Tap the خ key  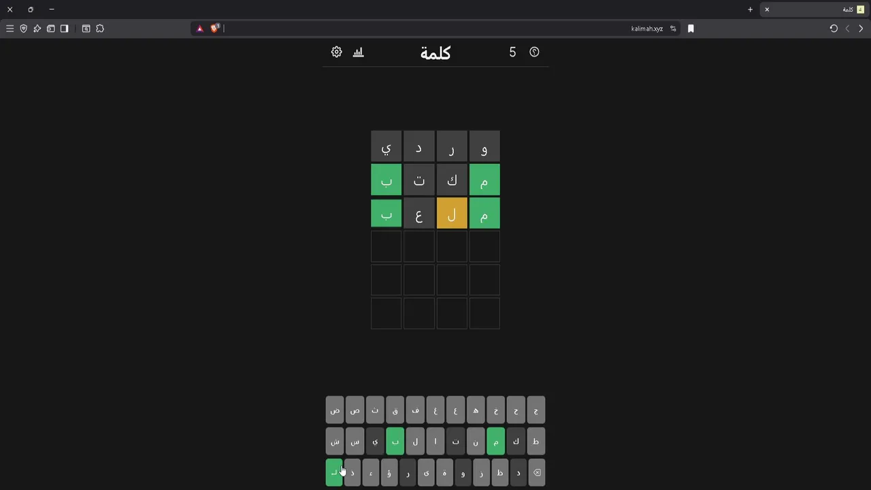495,410
